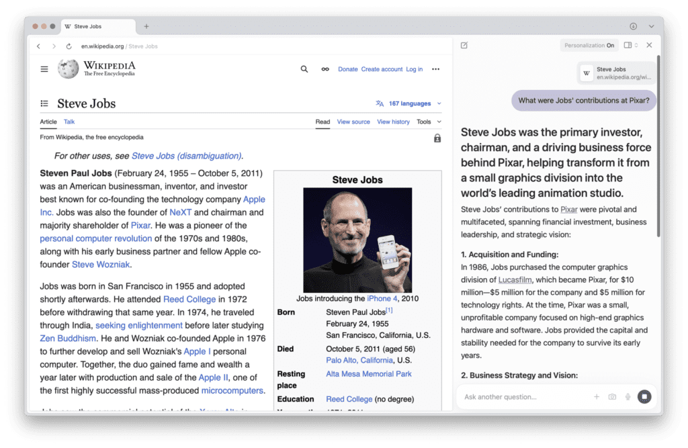Screen dimensions: 688x448
Task: Open the appearance glasses icon
Action: [325, 69]
